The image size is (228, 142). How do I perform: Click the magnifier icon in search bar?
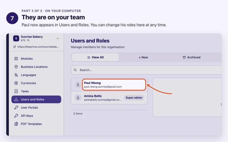point(75,70)
